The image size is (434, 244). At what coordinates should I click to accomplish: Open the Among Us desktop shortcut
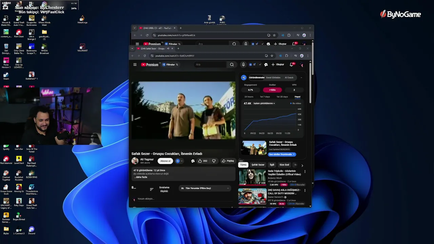point(19,188)
